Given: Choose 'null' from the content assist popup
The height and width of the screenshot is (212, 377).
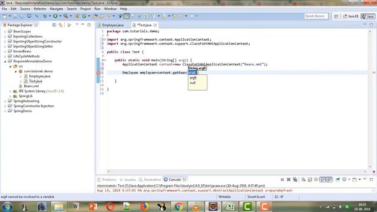Looking at the screenshot, I should point(193,83).
